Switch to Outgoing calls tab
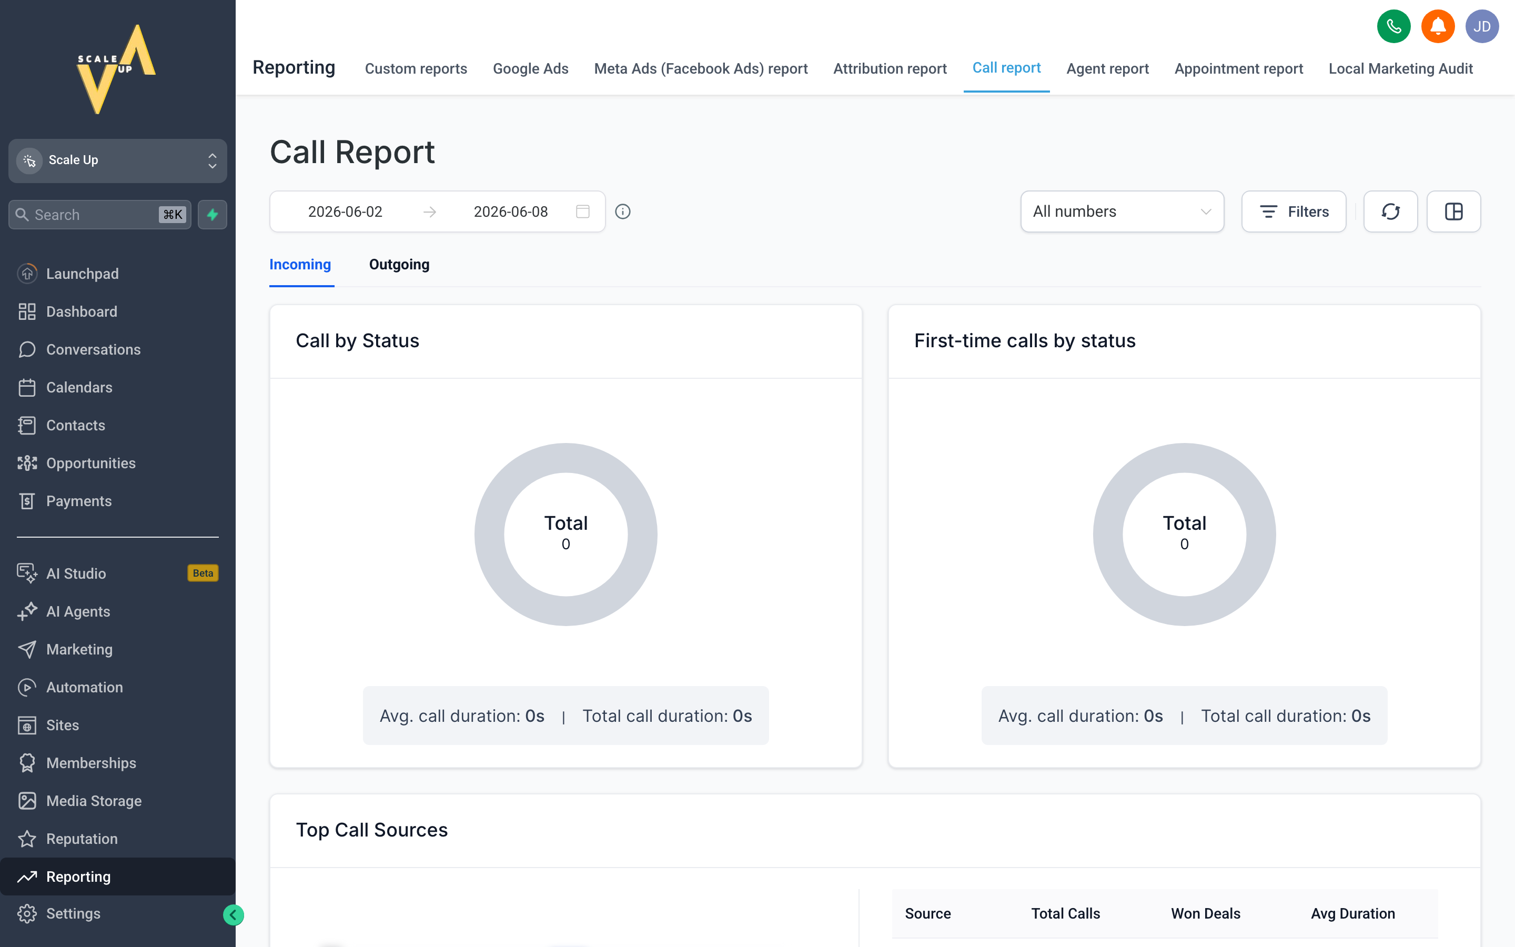The width and height of the screenshot is (1515, 947). click(x=399, y=264)
